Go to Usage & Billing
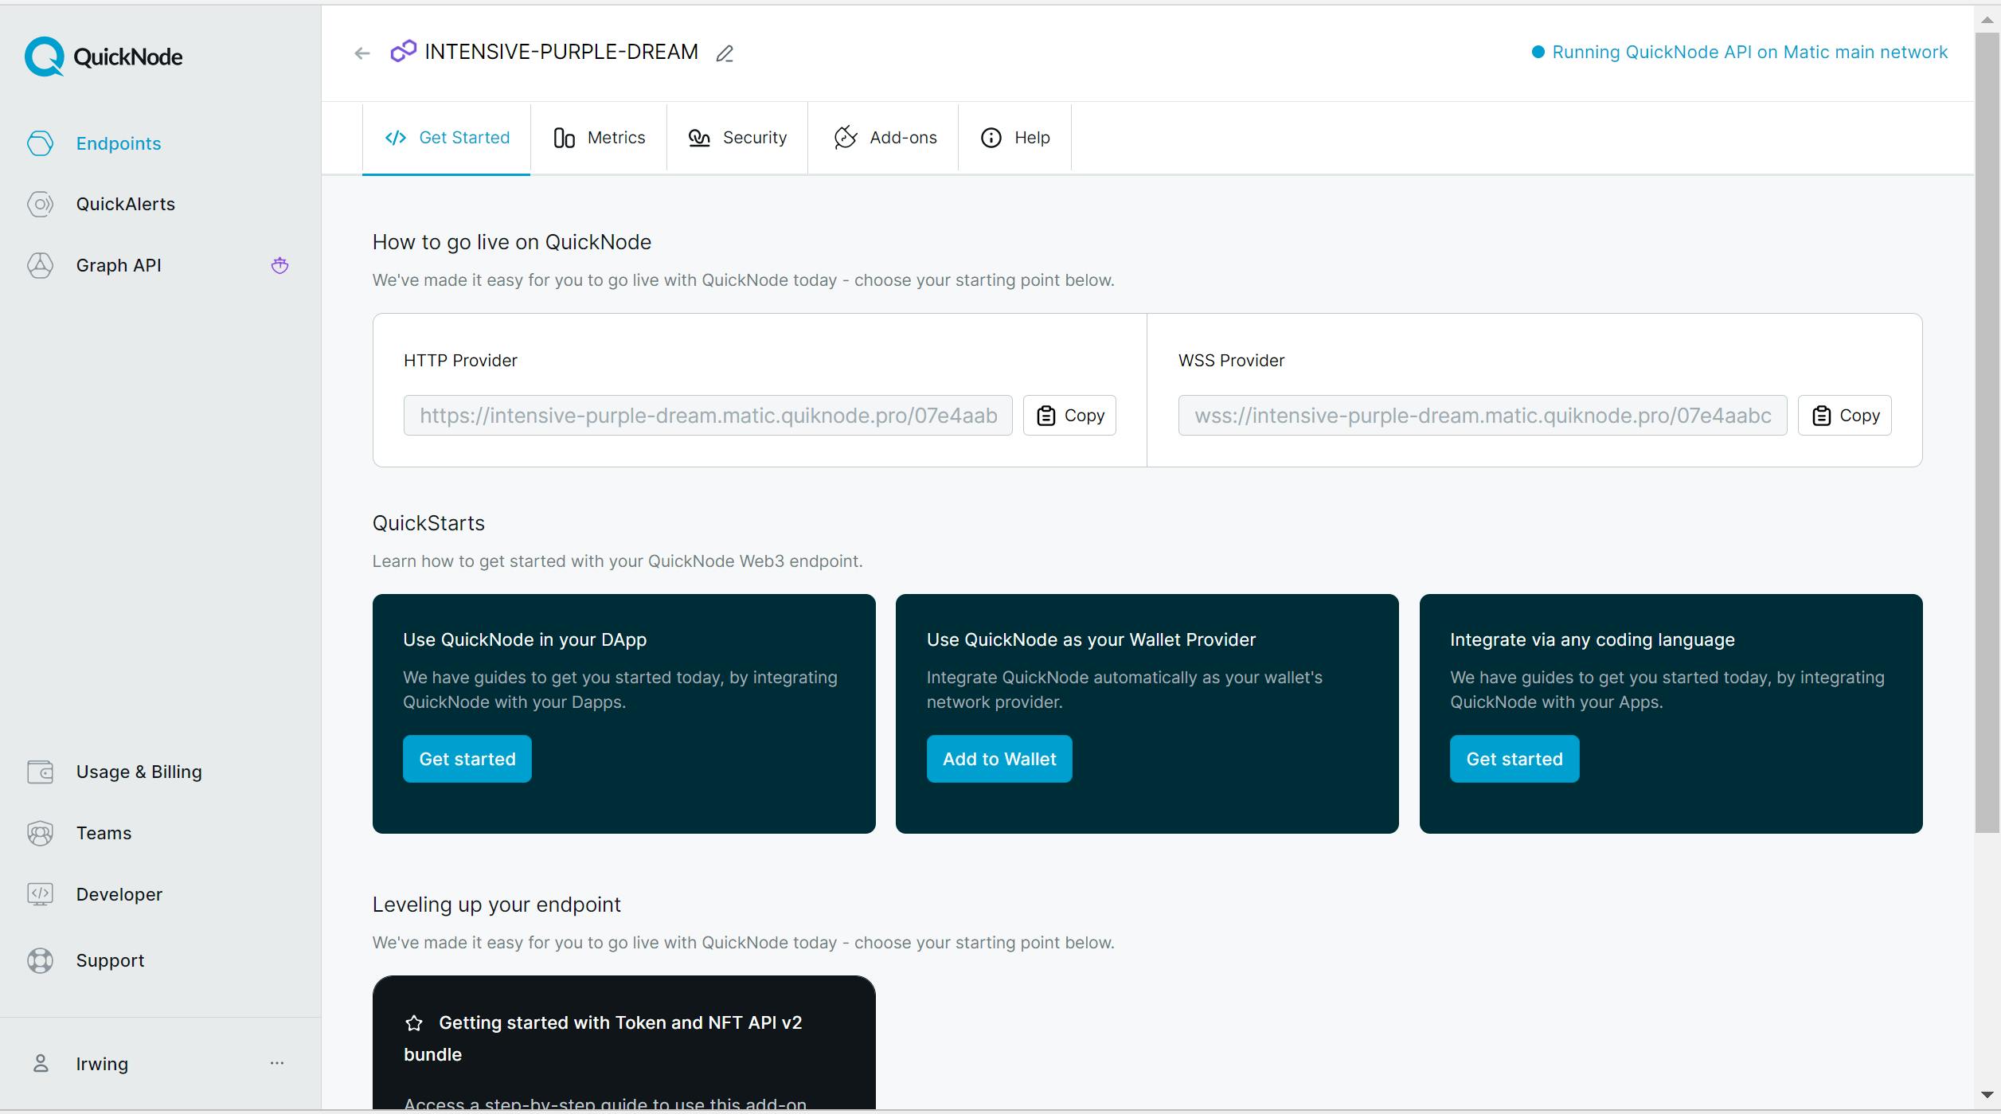The width and height of the screenshot is (2001, 1114). click(x=139, y=772)
